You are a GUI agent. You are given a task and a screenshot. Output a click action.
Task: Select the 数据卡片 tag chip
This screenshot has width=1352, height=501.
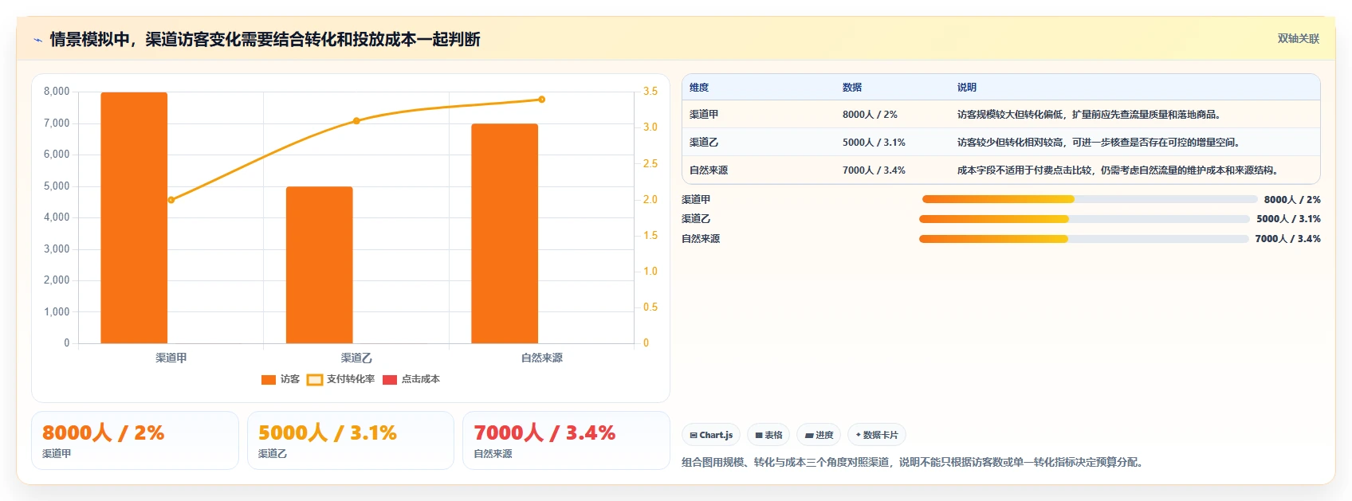(877, 435)
